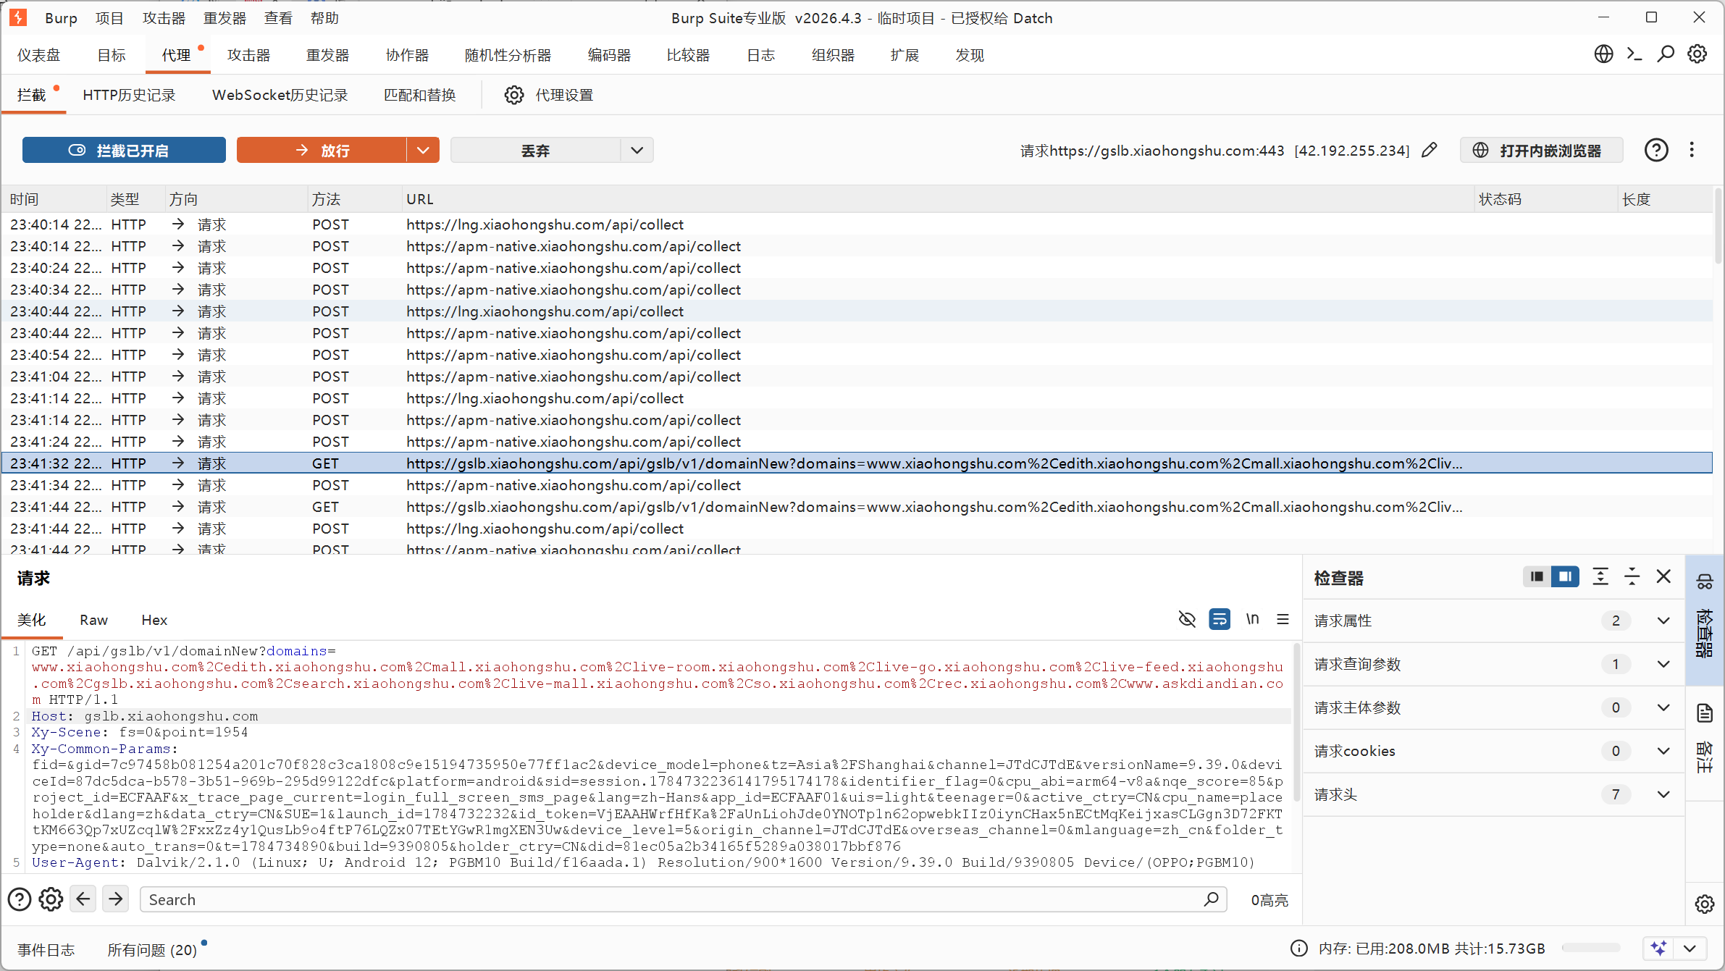The image size is (1725, 971).
Task: Switch to the 编码器 tab
Action: pyautogui.click(x=609, y=55)
